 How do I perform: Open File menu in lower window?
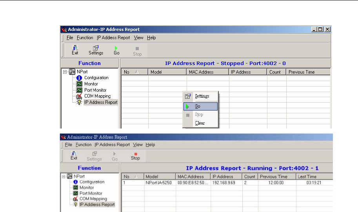coord(69,145)
